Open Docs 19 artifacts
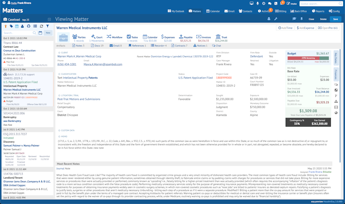This screenshot has height=204, width=345. pyautogui.click(x=97, y=45)
